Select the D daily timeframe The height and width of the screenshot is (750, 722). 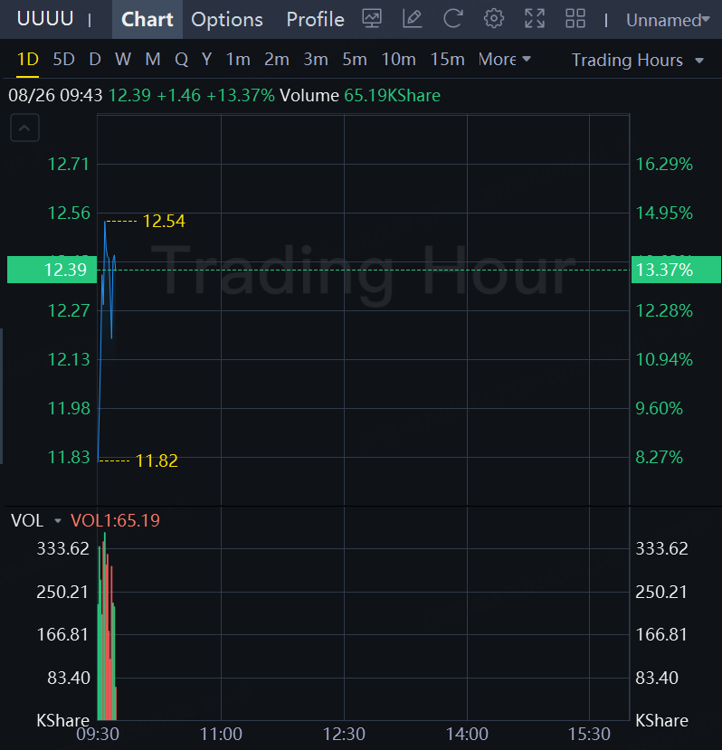point(95,60)
